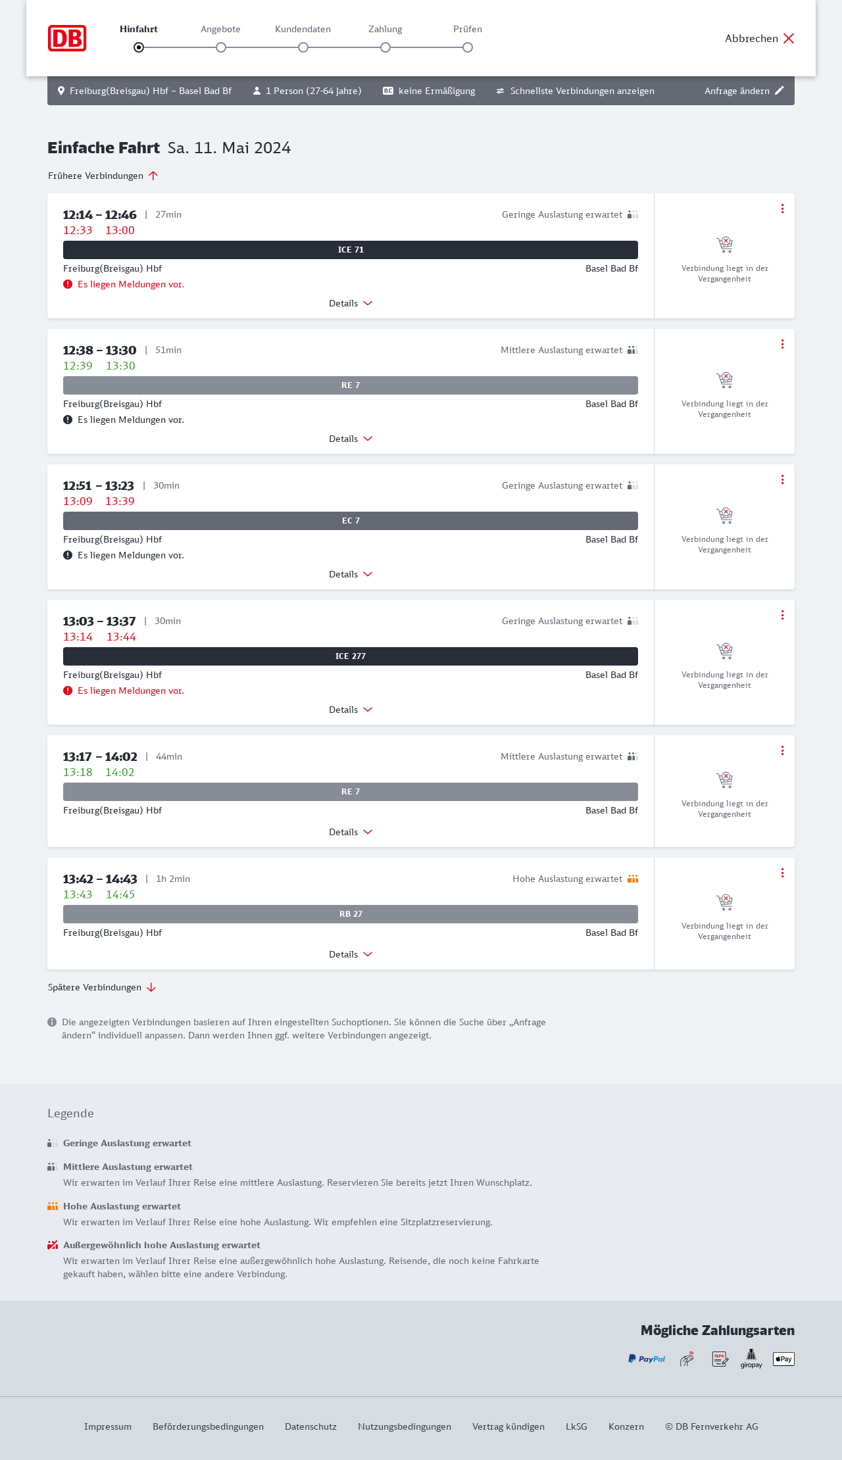Select the Hinfahrt step indicator circle

pos(139,47)
